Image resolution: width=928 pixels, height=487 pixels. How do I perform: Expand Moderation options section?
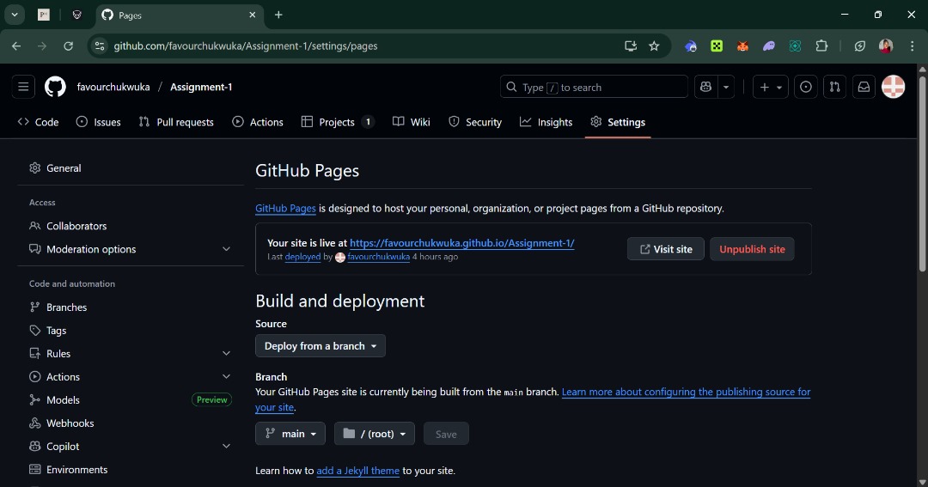point(131,249)
